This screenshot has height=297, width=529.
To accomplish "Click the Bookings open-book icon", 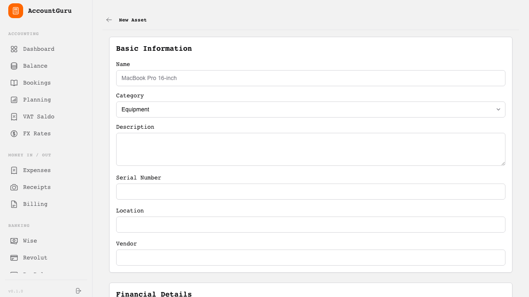I will click(x=14, y=83).
